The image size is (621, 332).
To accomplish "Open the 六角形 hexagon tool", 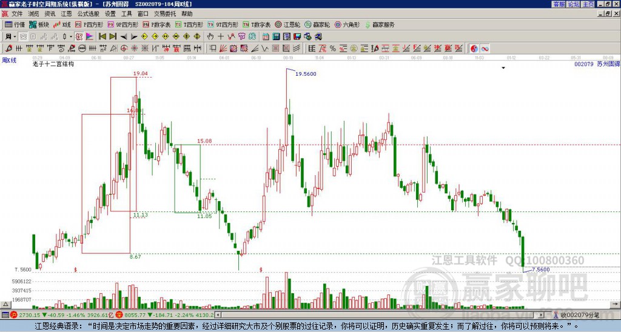I will coord(347,24).
